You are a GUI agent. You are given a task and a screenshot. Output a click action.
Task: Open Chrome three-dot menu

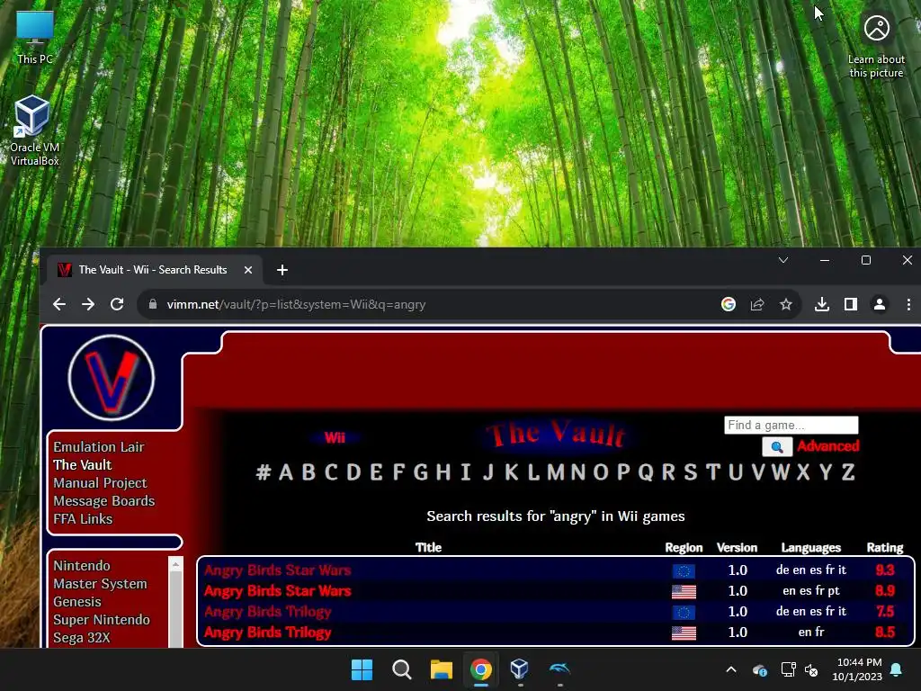(908, 304)
